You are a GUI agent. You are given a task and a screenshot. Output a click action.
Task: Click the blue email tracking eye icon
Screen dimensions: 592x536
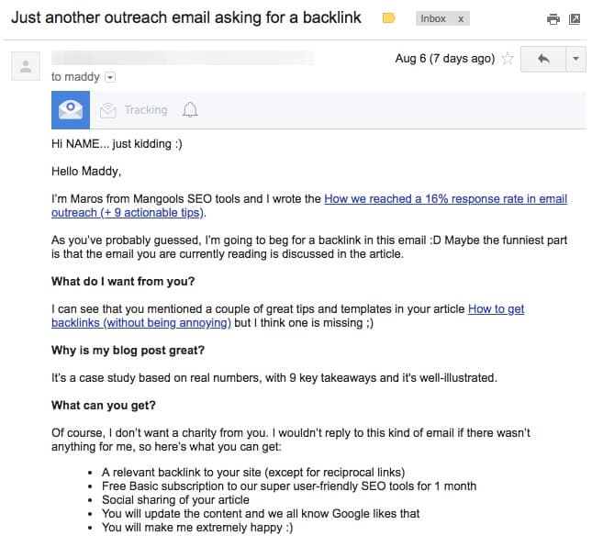click(x=71, y=110)
